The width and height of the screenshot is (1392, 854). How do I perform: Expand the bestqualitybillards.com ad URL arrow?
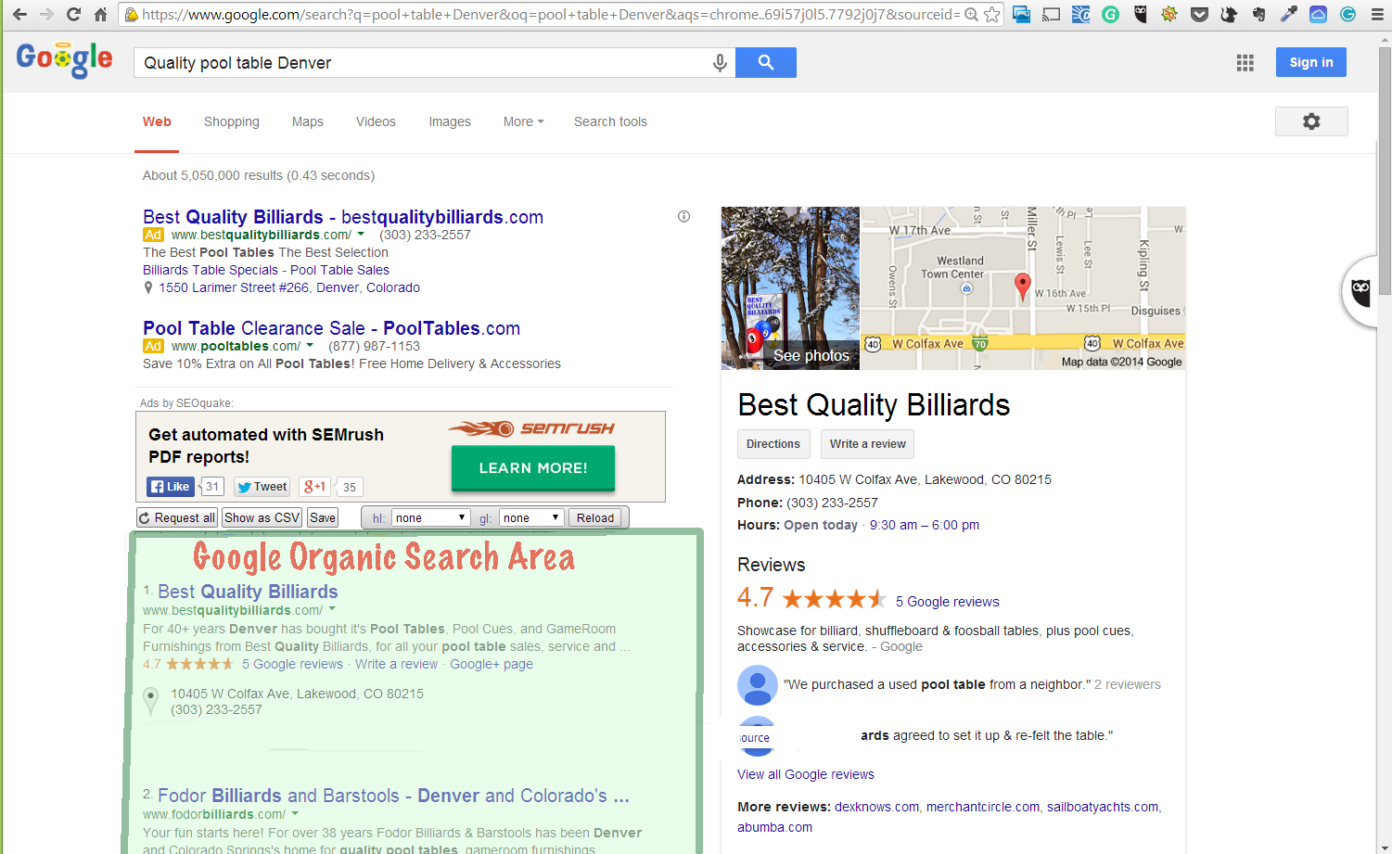tap(361, 235)
